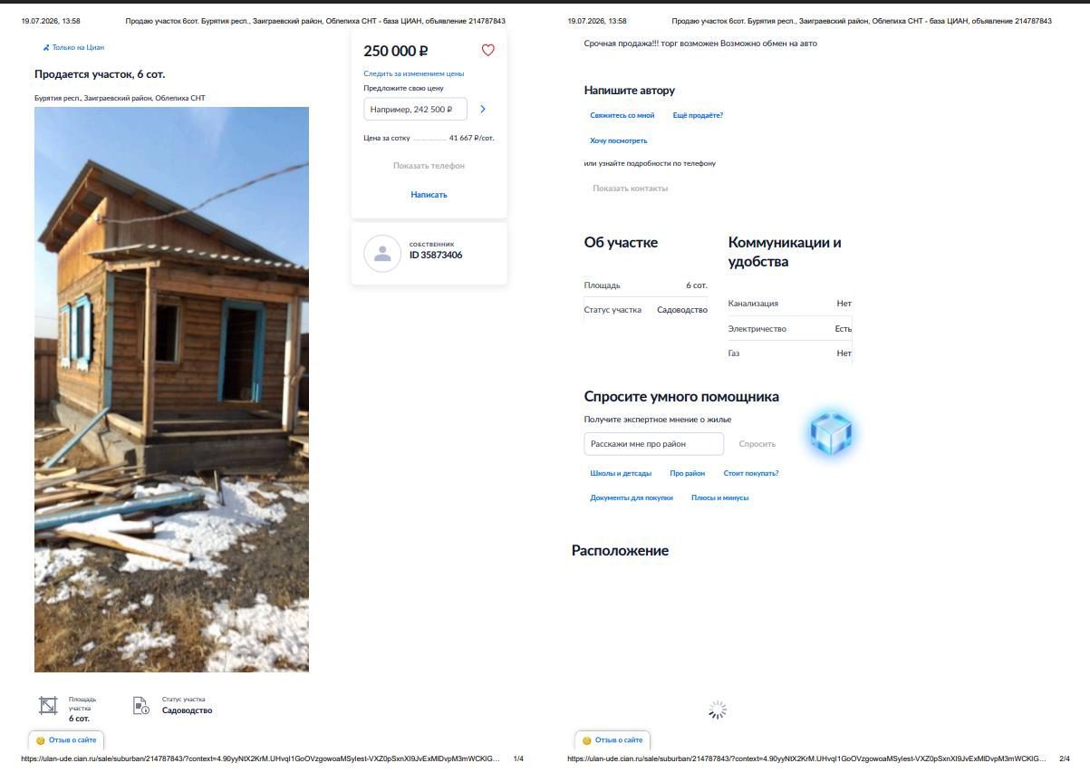This screenshot has width=1090, height=773.
Task: Click the Спросить button
Action: click(x=757, y=444)
